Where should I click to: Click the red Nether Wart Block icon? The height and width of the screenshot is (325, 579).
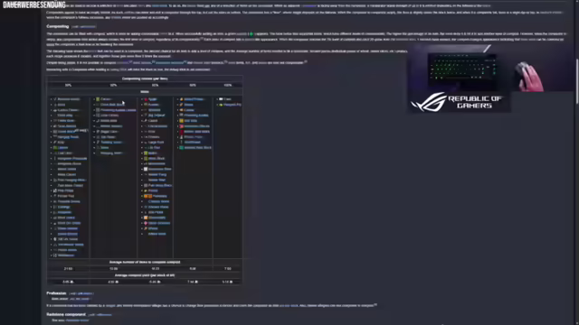[x=181, y=131]
